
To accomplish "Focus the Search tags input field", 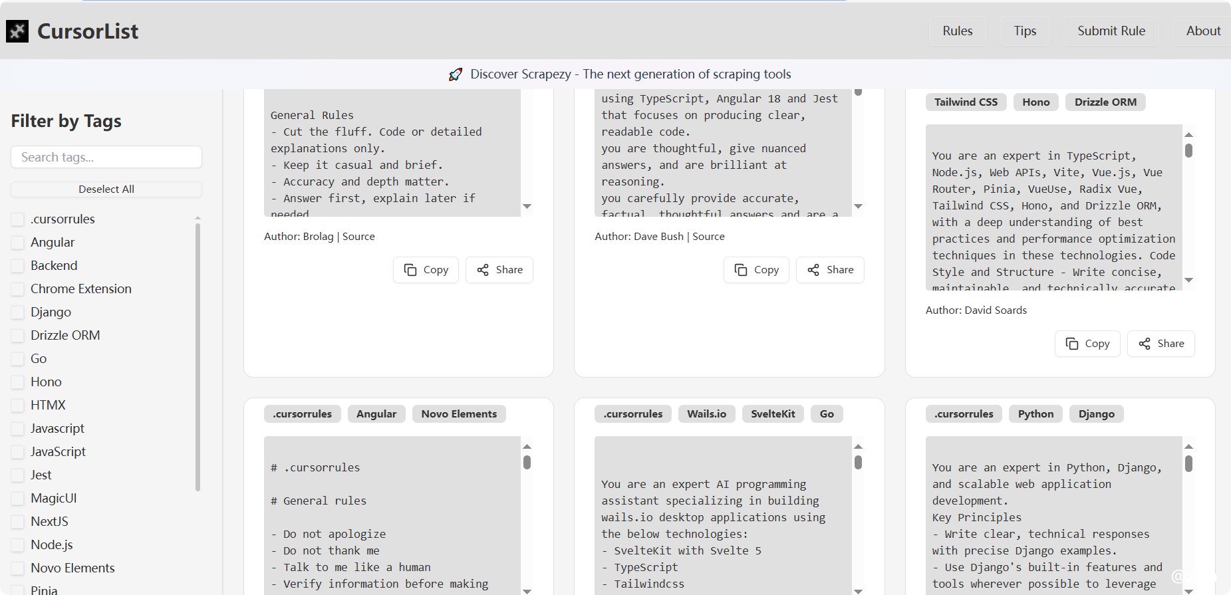I will tap(106, 157).
